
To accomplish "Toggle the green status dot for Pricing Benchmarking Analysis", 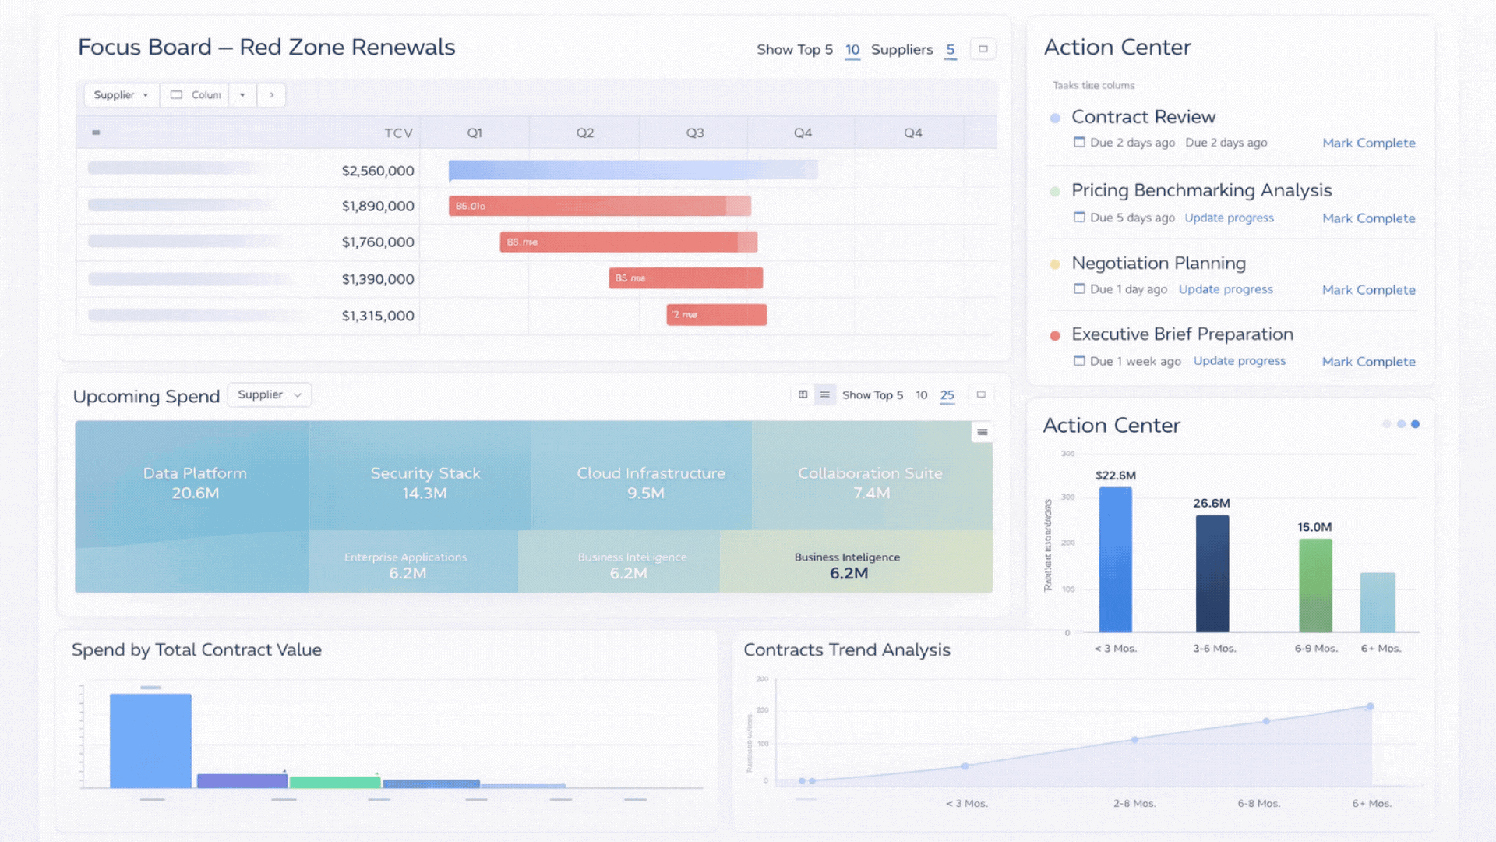I will click(x=1055, y=190).
